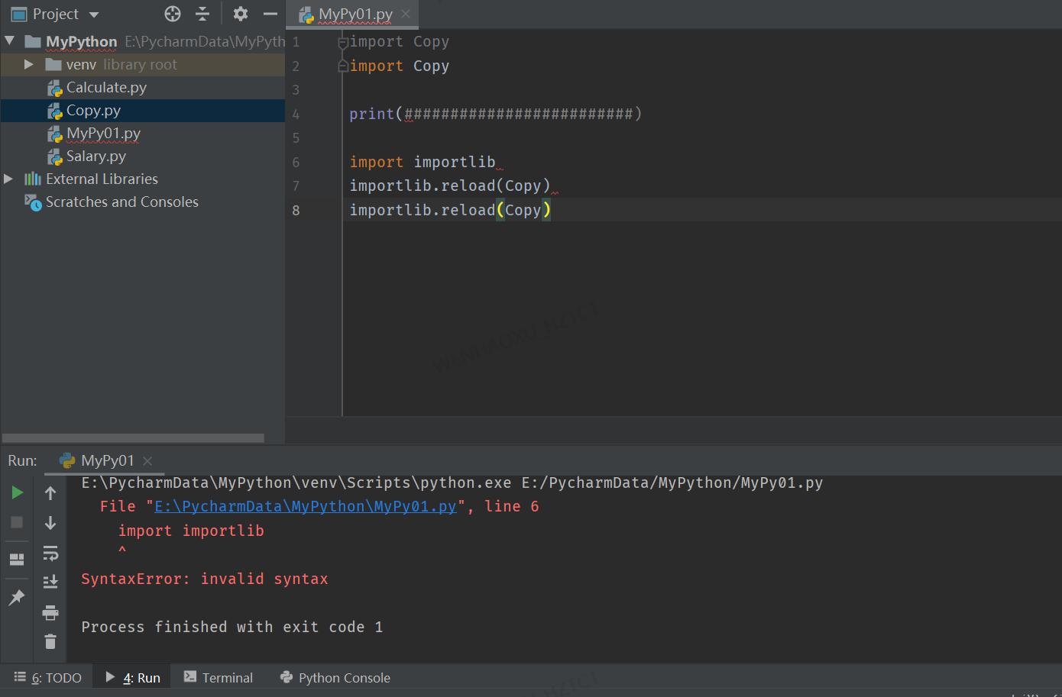This screenshot has height=697, width=1062.
Task: Click importlib.reload(Copy) on line 7
Action: pyautogui.click(x=450, y=186)
